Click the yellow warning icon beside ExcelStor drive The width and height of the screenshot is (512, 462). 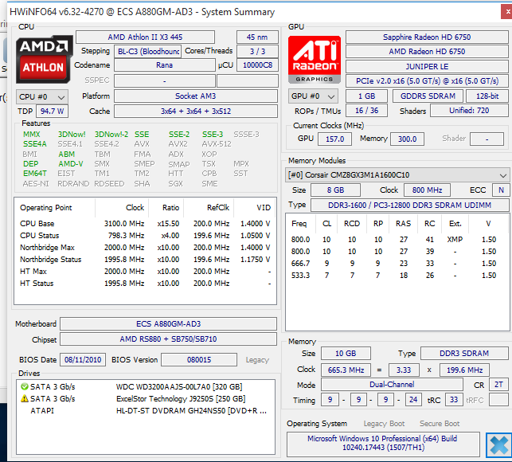click(x=24, y=398)
